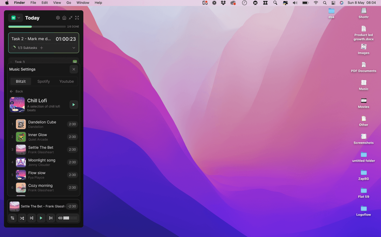
Task: Toggle playback with the play button
Action: 41,218
